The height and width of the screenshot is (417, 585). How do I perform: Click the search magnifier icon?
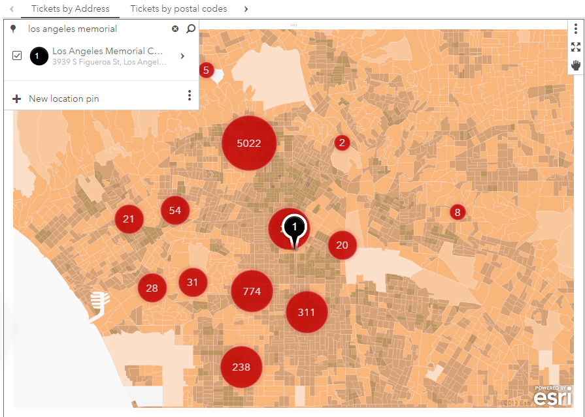coord(190,29)
